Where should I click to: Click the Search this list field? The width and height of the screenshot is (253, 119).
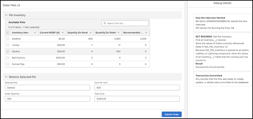[125, 23]
